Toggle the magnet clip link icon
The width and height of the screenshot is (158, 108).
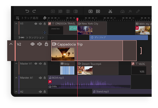[x=45, y=18]
